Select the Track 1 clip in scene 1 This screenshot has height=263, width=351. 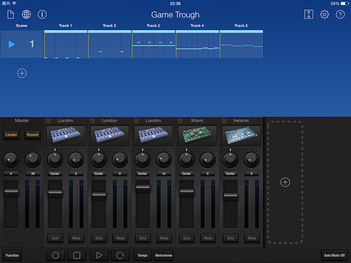click(x=66, y=45)
